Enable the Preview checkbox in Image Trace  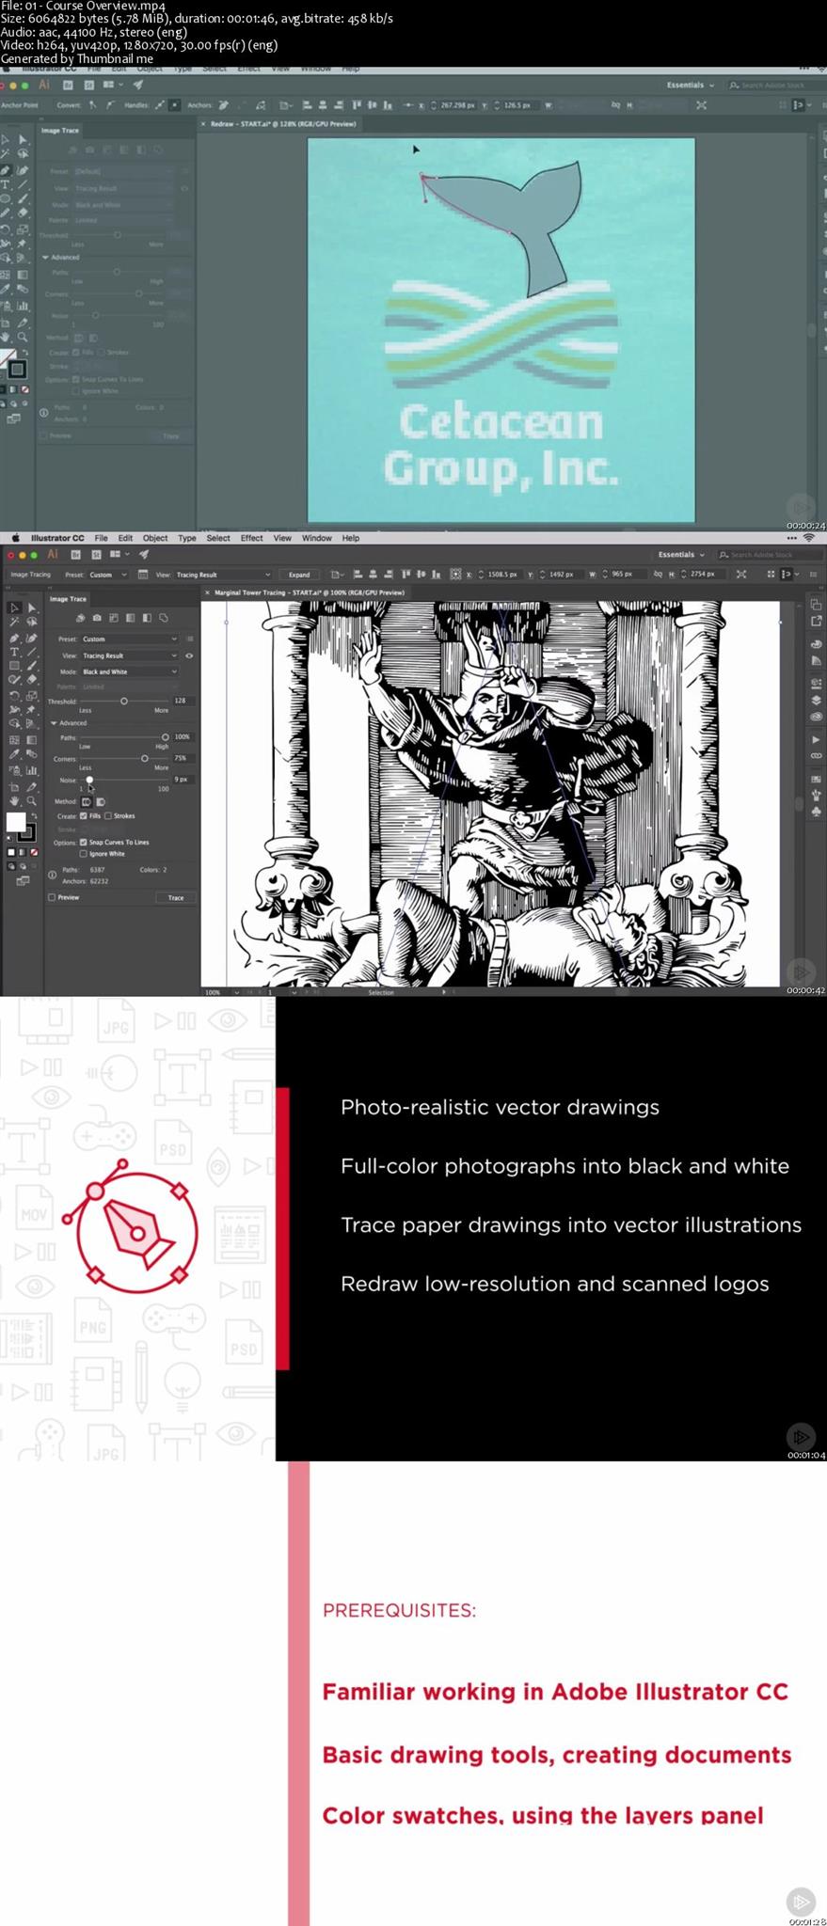pyautogui.click(x=52, y=897)
